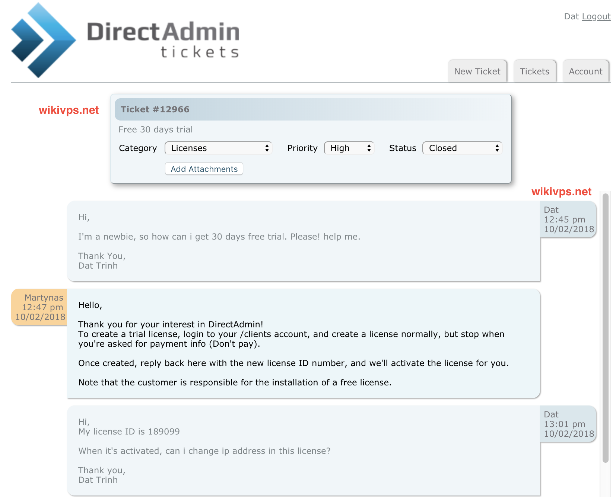Click the Dat 13:01 pm timestamp badge
The height and width of the screenshot is (497, 616).
pyautogui.click(x=568, y=424)
